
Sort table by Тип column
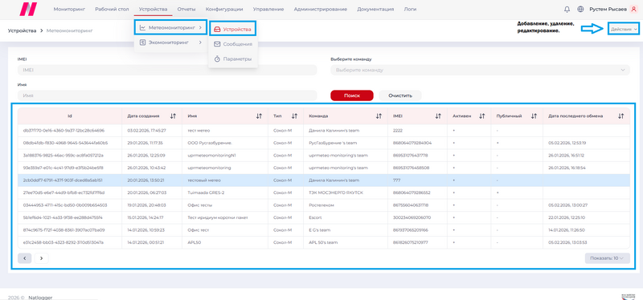(294, 116)
